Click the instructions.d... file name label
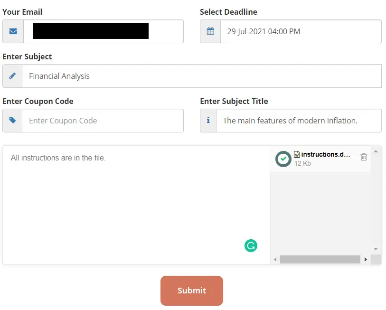The width and height of the screenshot is (386, 310). point(327,154)
